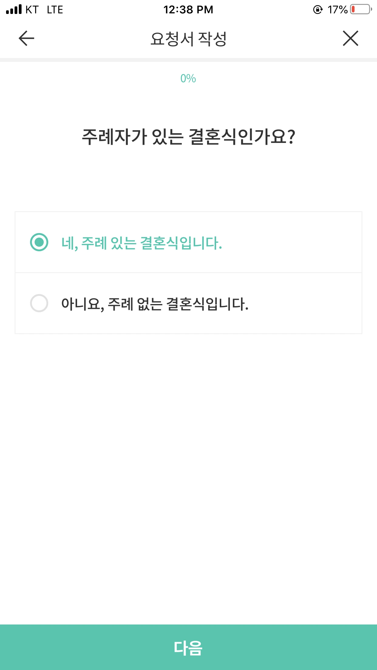
Task: Tap the 0% progress label
Action: (x=188, y=79)
